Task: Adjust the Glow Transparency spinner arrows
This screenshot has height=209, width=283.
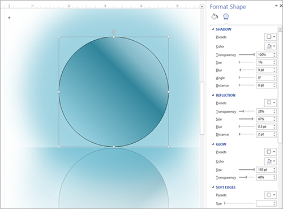Action: tap(275, 177)
